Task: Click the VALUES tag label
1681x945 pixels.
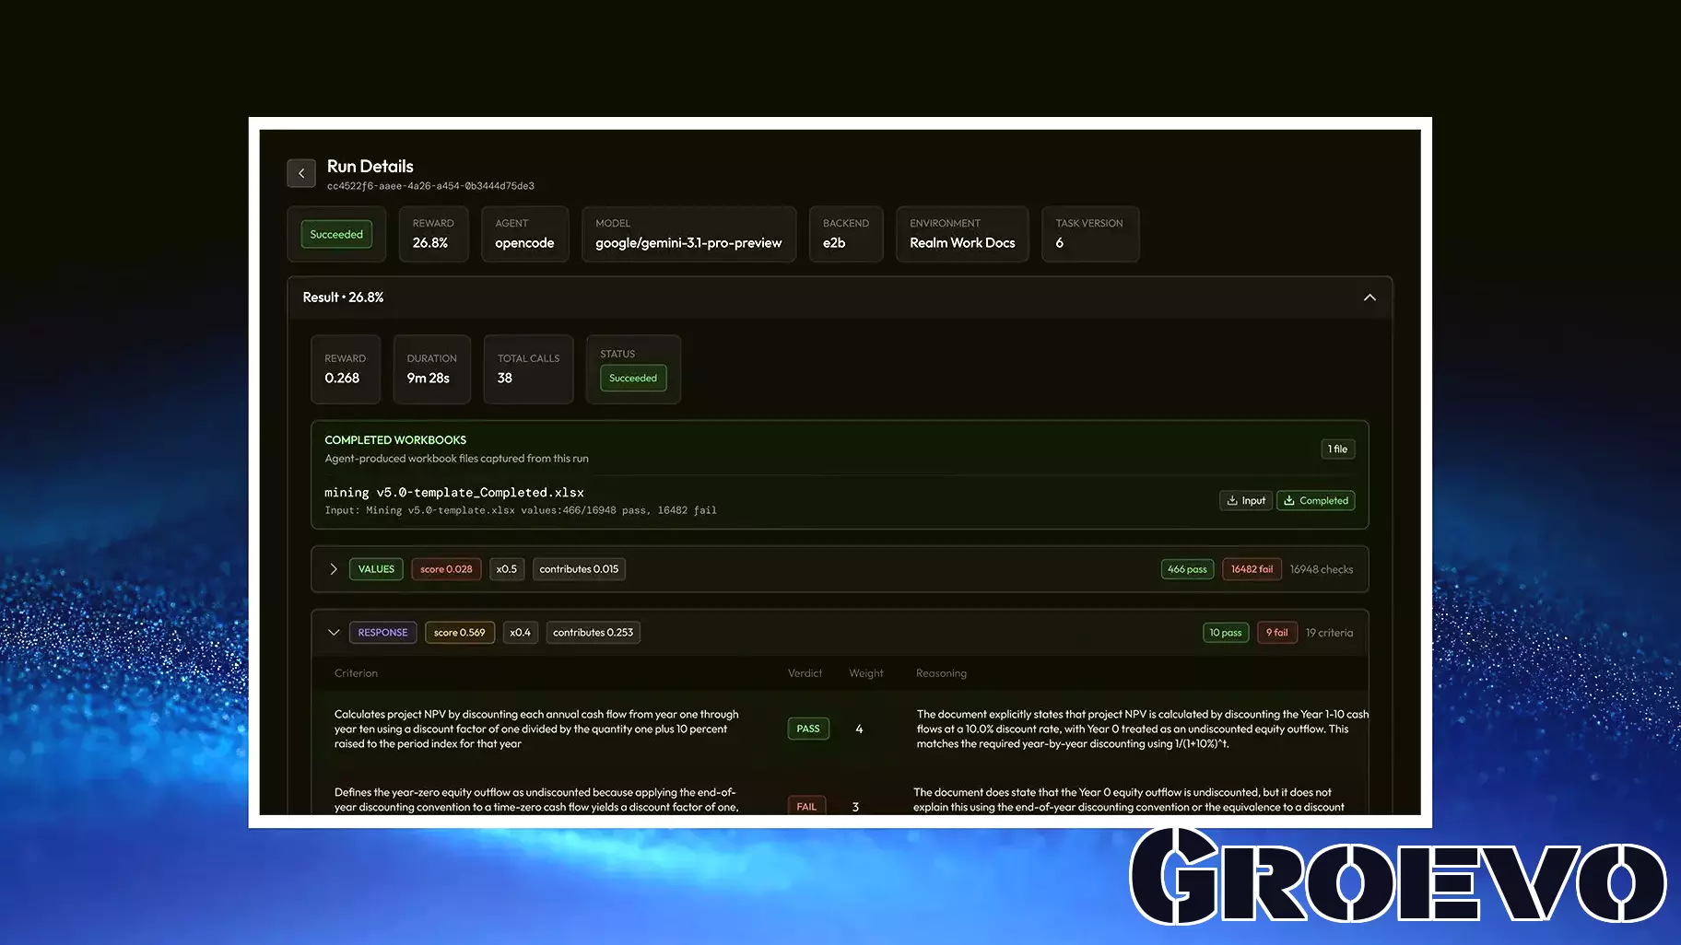Action: 376,569
